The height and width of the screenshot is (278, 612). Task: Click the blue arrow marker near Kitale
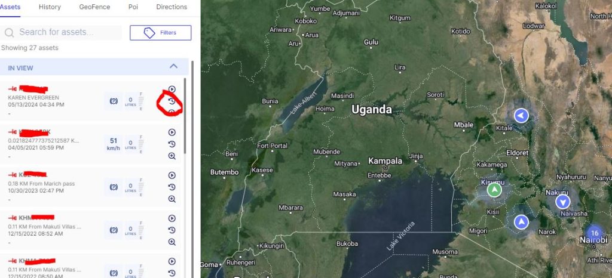[x=521, y=116]
